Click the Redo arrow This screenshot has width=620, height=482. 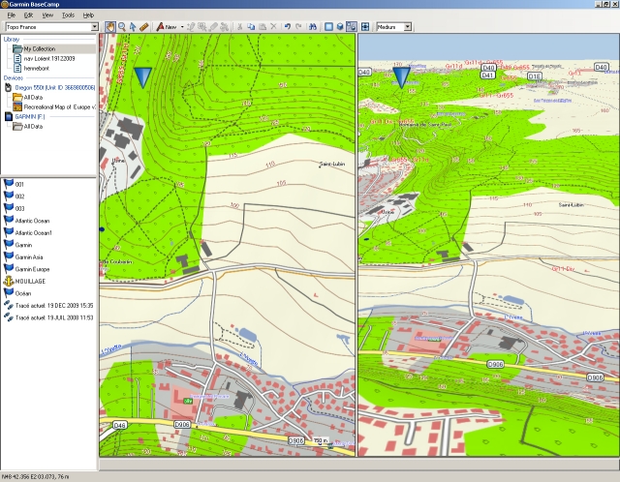pyautogui.click(x=298, y=27)
